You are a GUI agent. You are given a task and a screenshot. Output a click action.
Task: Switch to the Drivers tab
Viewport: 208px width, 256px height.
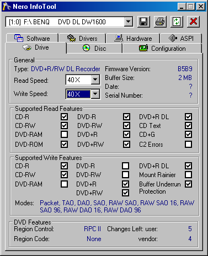click(82, 38)
